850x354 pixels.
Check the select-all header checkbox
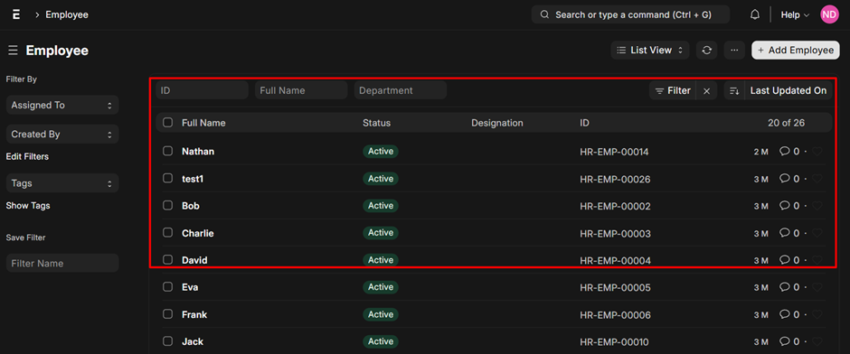coord(168,123)
